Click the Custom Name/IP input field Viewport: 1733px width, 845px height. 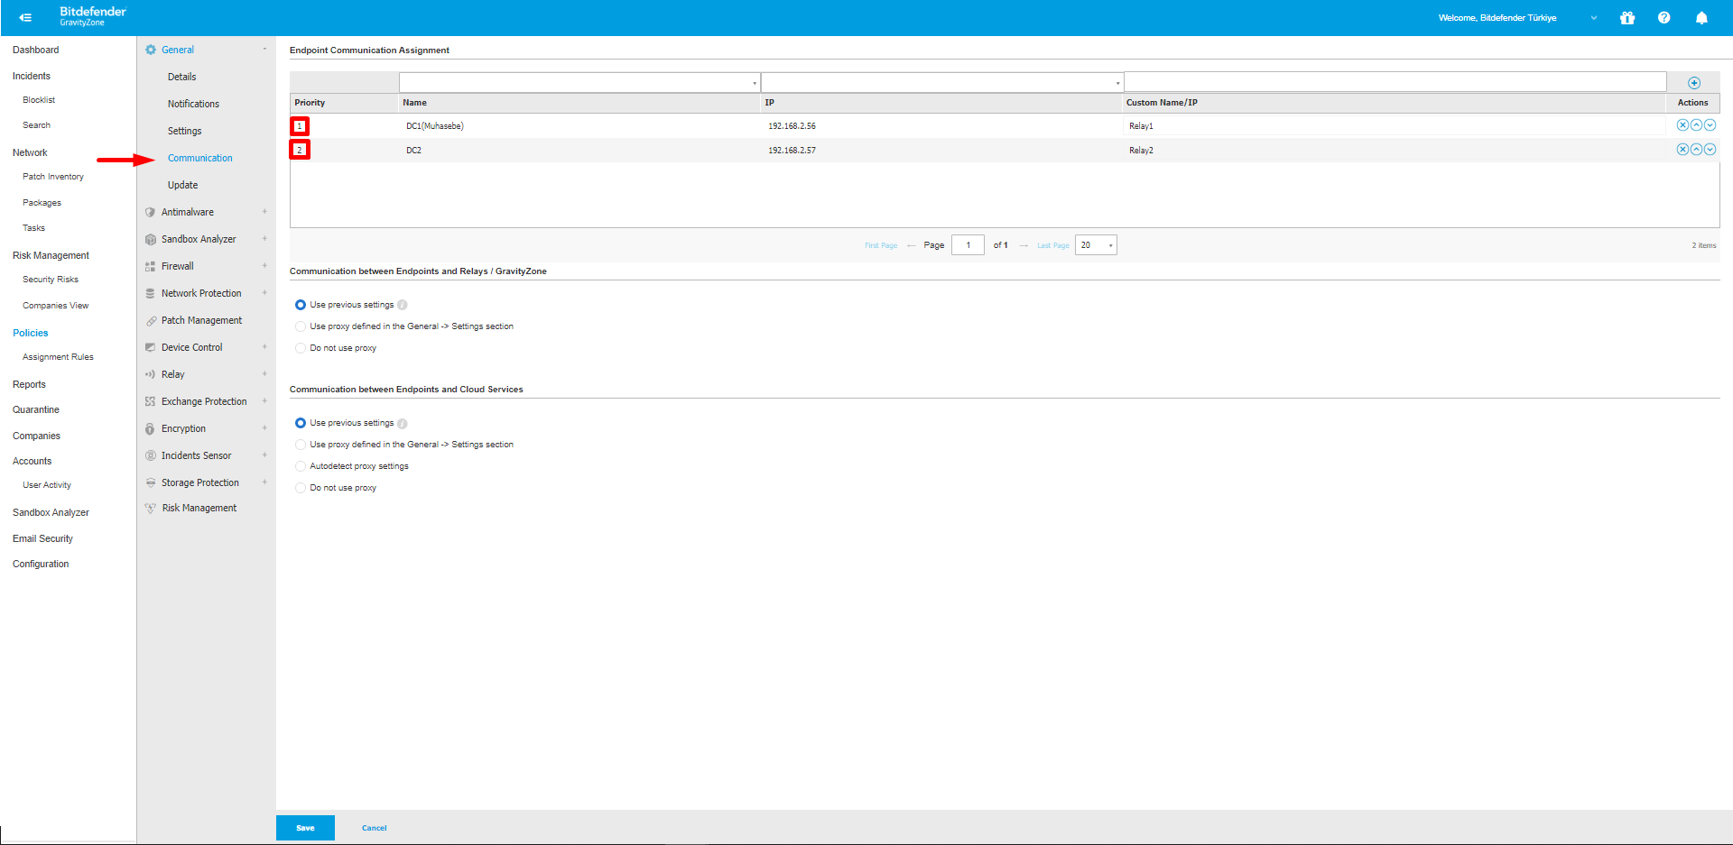point(1395,83)
